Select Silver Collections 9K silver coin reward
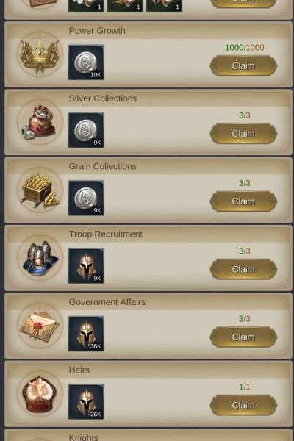 (86, 130)
